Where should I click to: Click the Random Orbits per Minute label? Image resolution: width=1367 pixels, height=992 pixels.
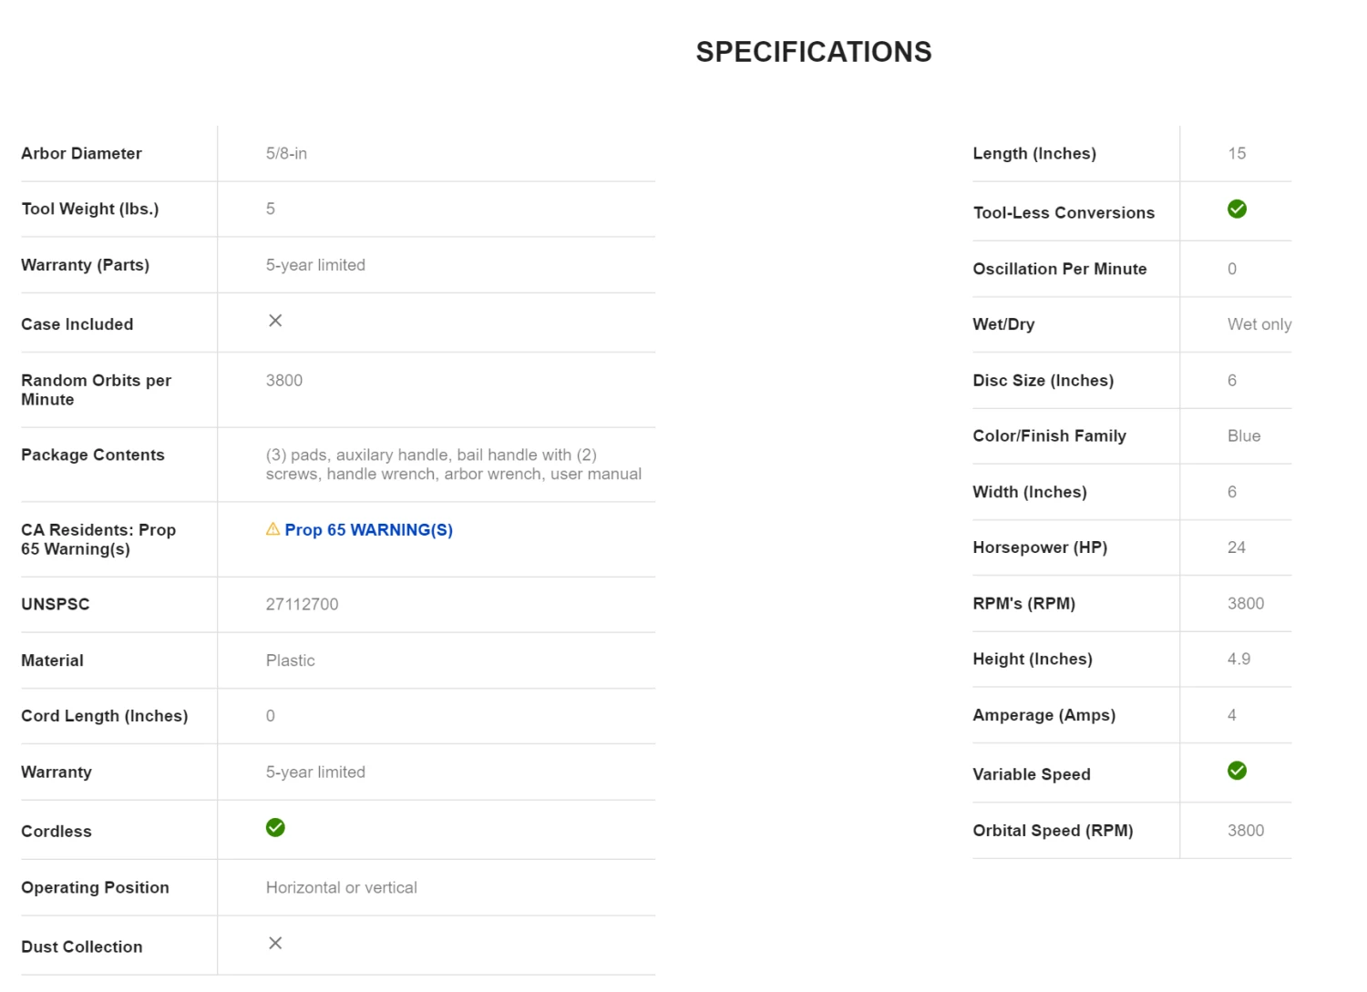(x=96, y=390)
